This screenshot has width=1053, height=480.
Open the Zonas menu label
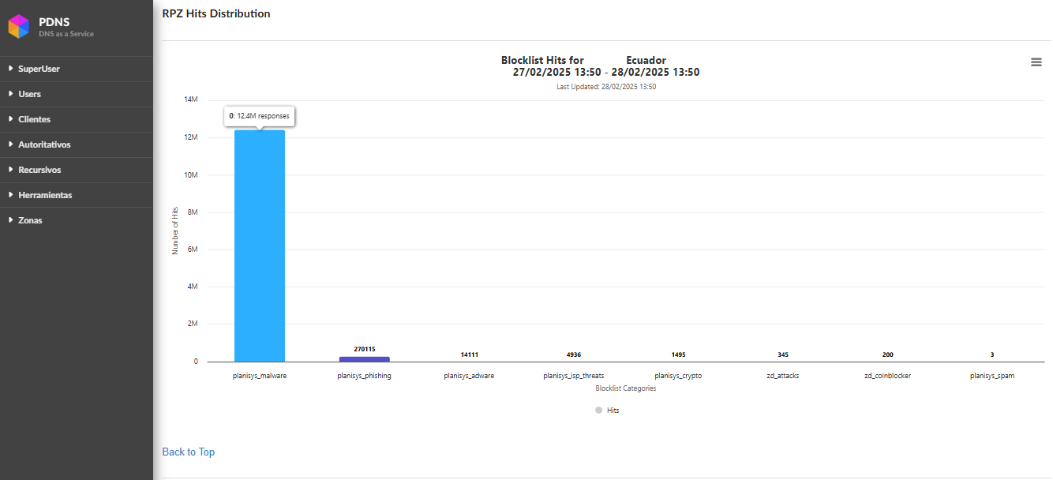pos(30,220)
